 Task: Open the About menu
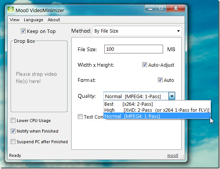54,20
